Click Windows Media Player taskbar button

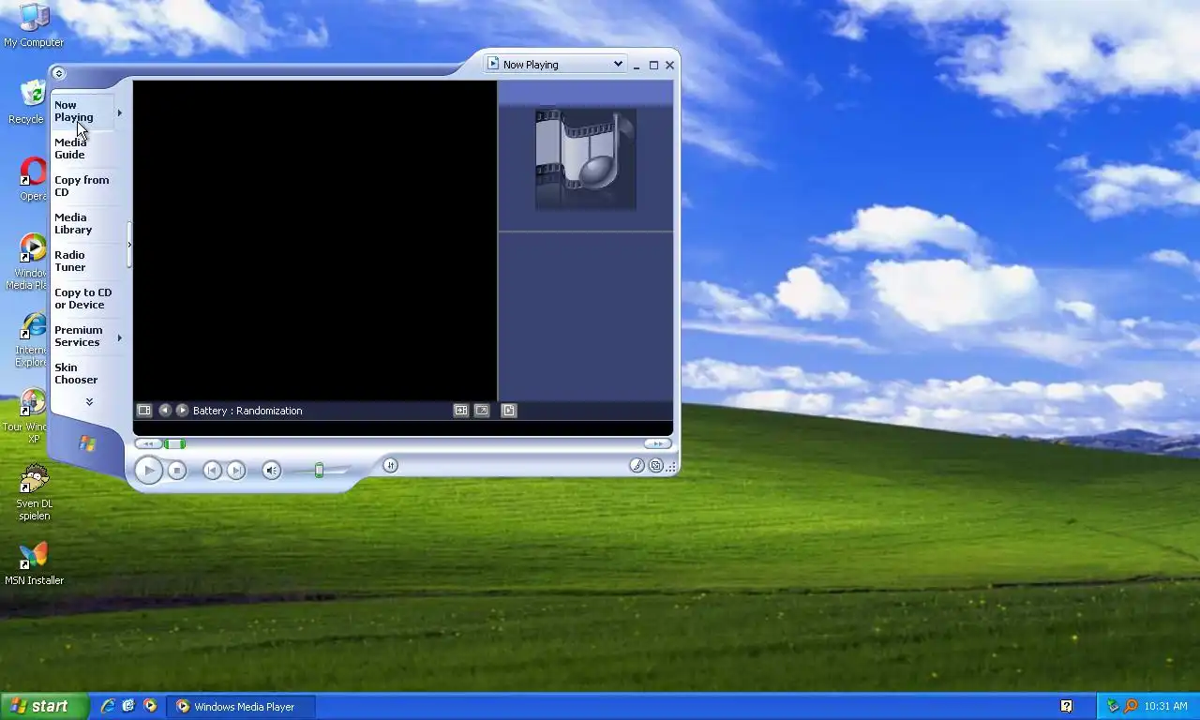(x=241, y=707)
